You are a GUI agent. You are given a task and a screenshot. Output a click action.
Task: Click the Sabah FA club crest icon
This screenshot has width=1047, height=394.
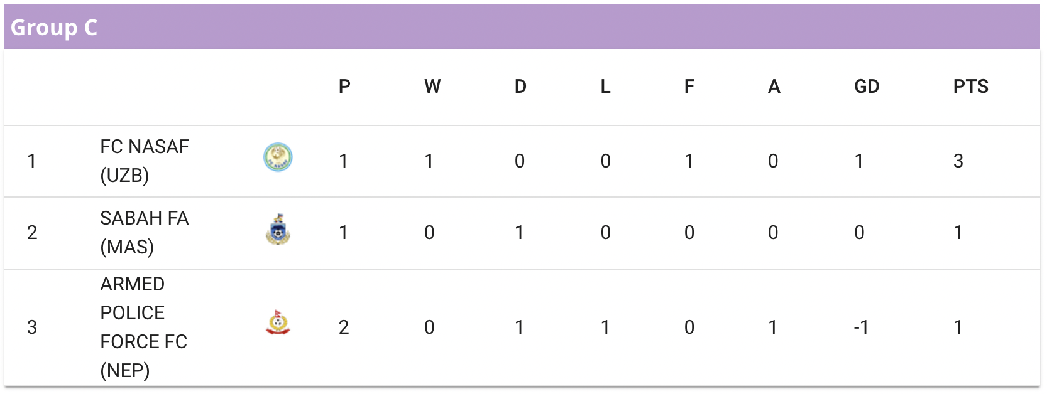click(x=278, y=229)
